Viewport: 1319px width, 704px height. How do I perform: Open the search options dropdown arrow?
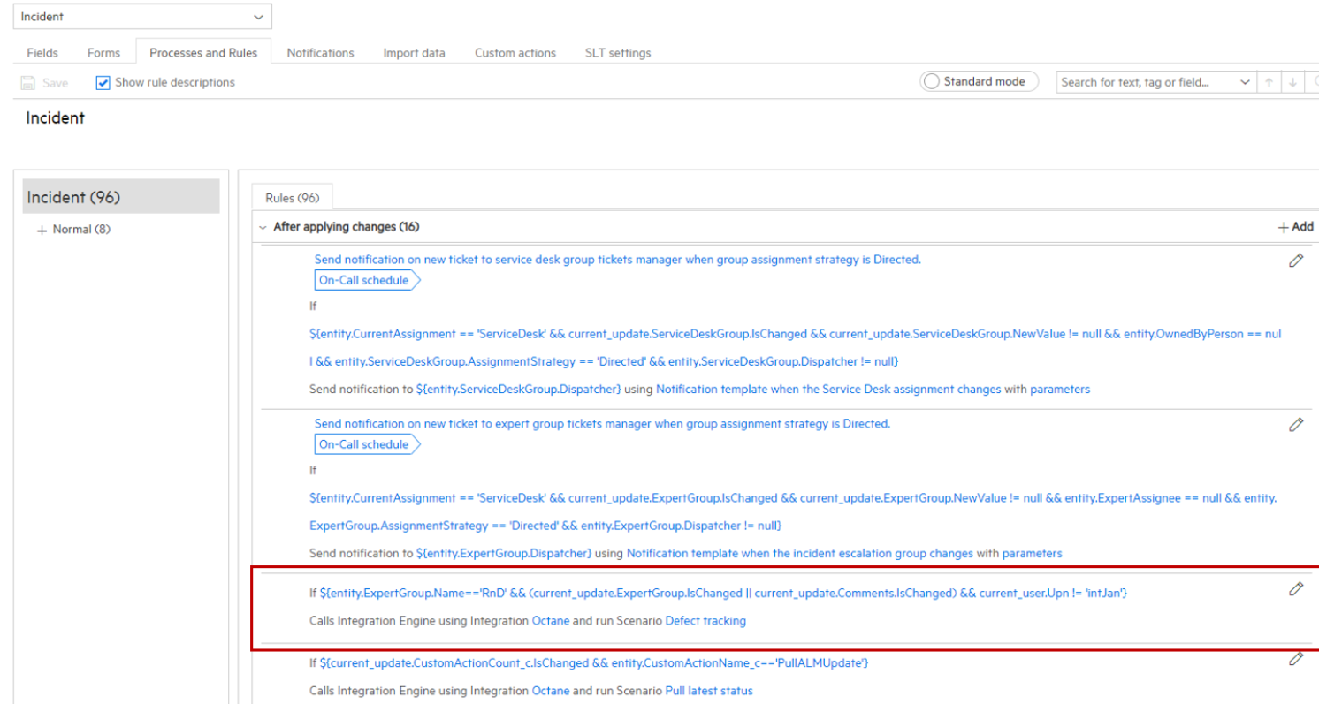[x=1245, y=81]
